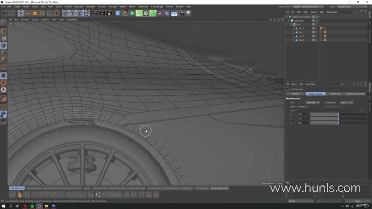Viewport: 372px width, 209px height.
Task: Activate the Scale tool
Action: (x=35, y=13)
